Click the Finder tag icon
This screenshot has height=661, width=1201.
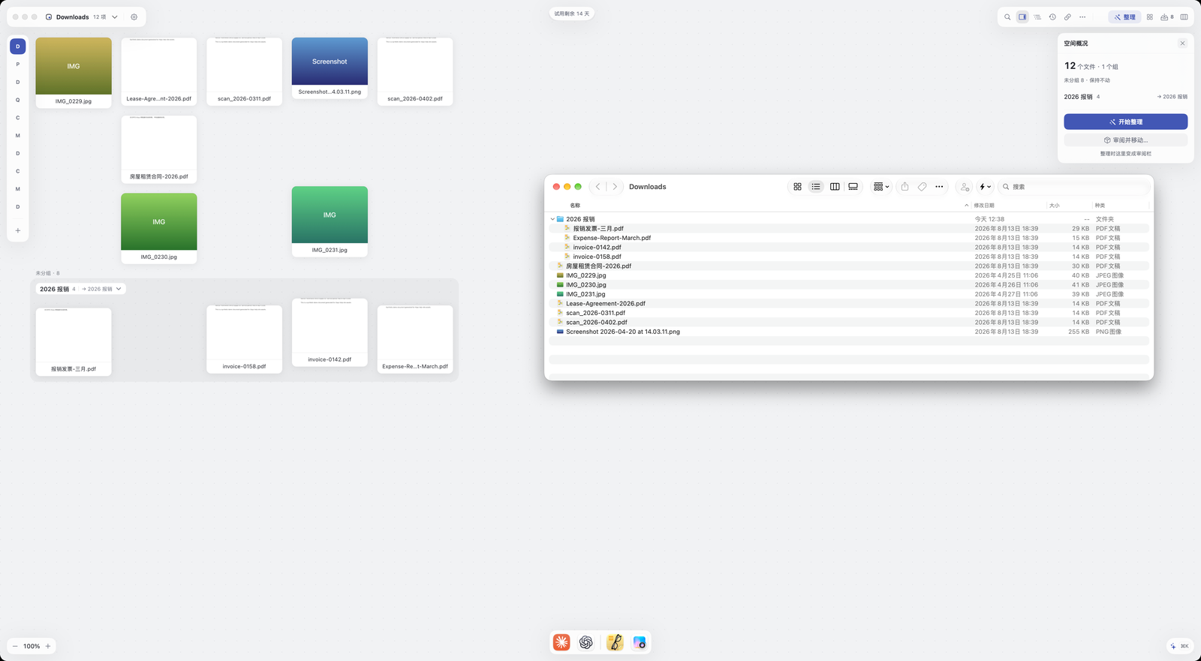923,187
